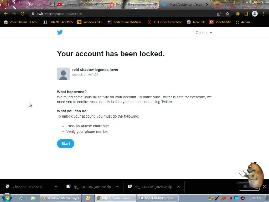269x202 pixels.
Task: Close the downloads bar with X
Action: coord(264,186)
